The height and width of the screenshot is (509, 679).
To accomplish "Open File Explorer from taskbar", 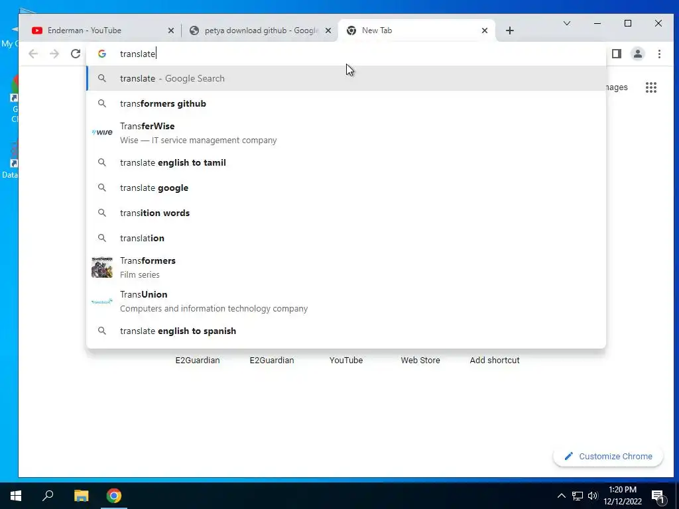I will pos(81,496).
